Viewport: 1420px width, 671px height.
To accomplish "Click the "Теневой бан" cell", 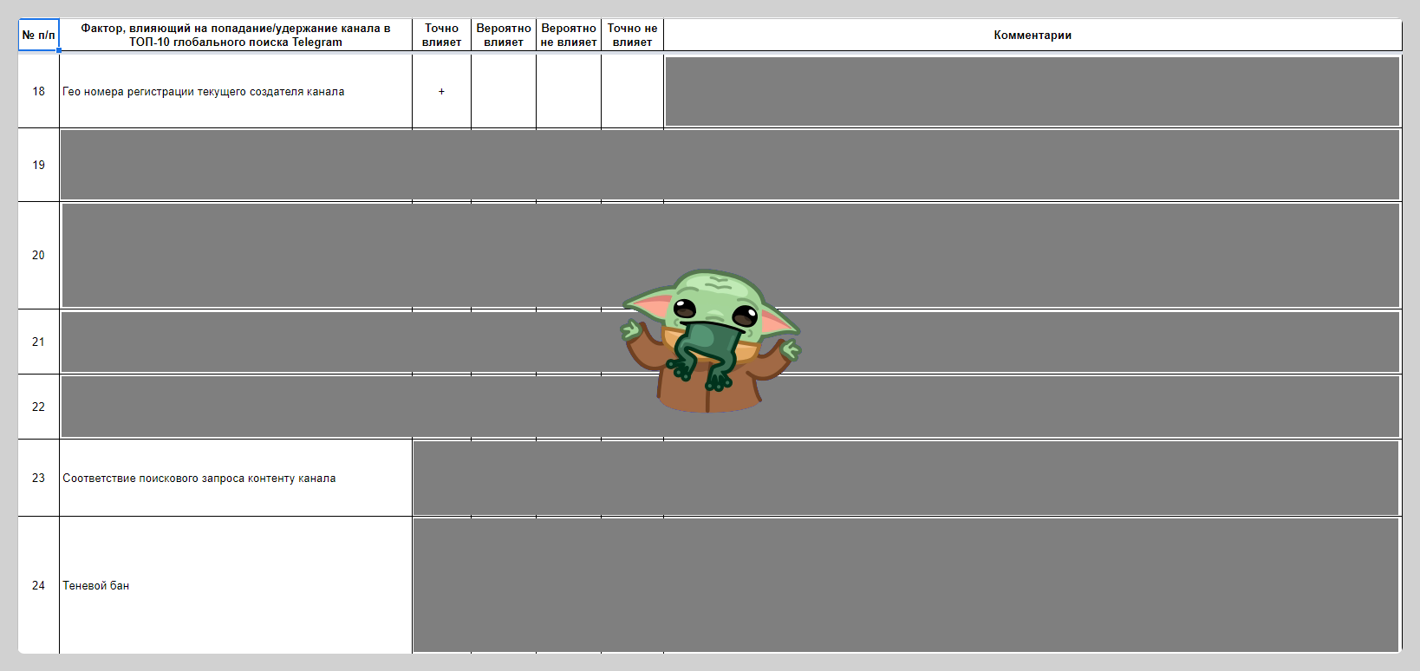I will [236, 585].
